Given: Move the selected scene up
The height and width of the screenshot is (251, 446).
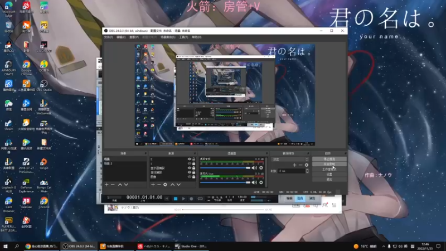Looking at the screenshot, I should click(x=120, y=185).
